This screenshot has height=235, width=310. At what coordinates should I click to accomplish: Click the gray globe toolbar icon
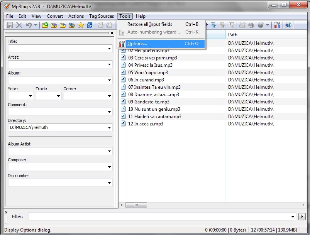(251, 25)
